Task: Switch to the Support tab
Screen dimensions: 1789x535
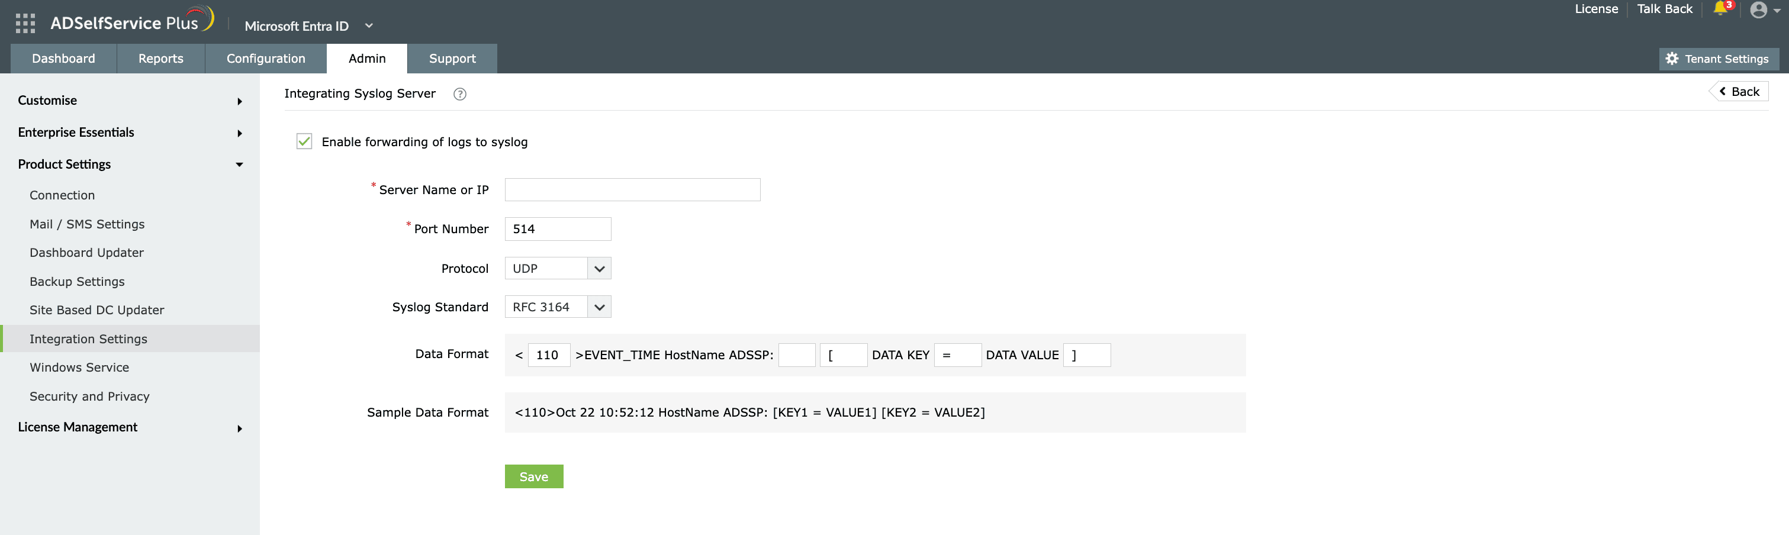Action: click(x=452, y=58)
